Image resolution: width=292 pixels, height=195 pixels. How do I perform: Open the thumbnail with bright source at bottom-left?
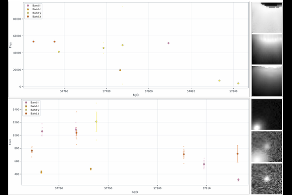(267, 115)
